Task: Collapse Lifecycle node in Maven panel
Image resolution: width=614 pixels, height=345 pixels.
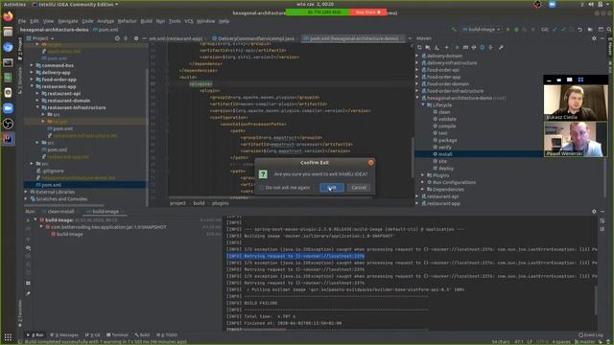Action: pos(423,104)
